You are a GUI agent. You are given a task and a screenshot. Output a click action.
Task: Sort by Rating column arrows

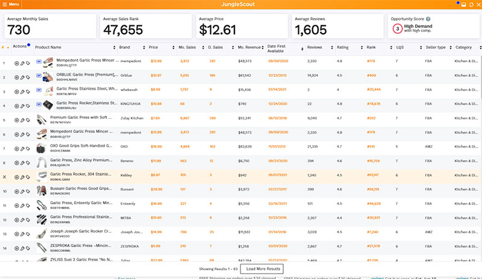[361, 48]
